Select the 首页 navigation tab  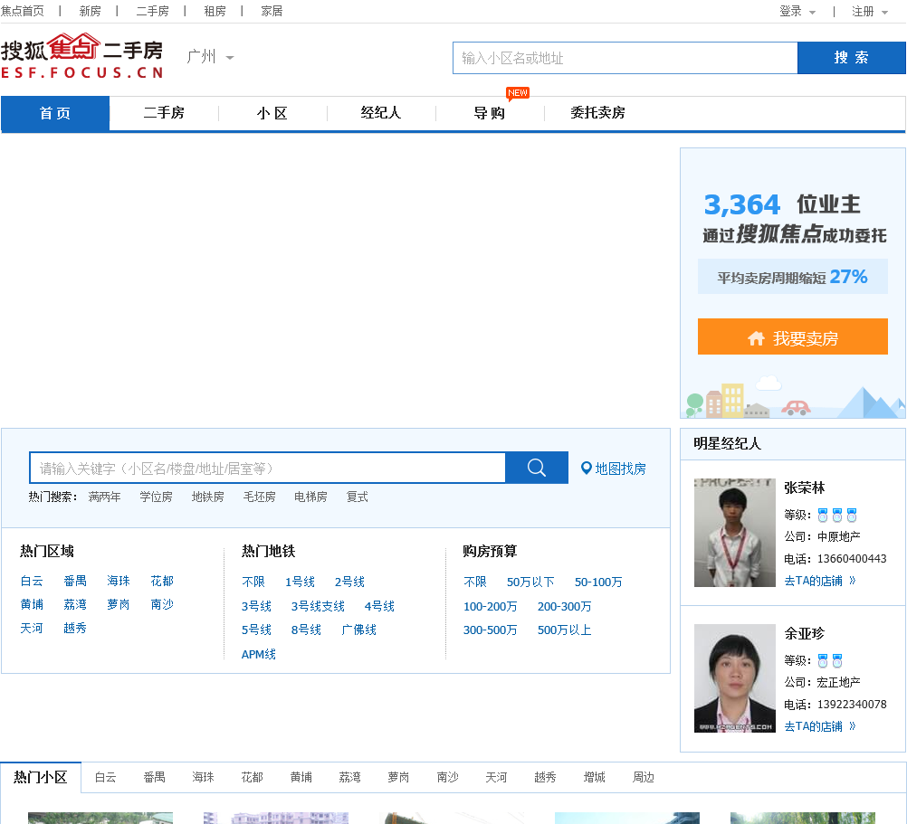coord(55,113)
